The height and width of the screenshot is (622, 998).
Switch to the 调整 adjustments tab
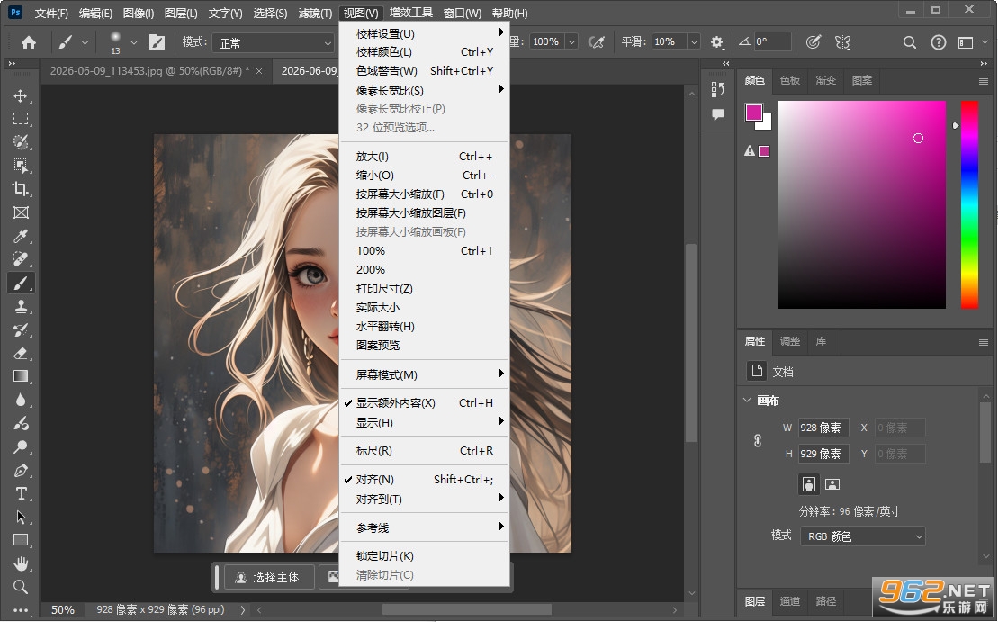click(x=790, y=341)
